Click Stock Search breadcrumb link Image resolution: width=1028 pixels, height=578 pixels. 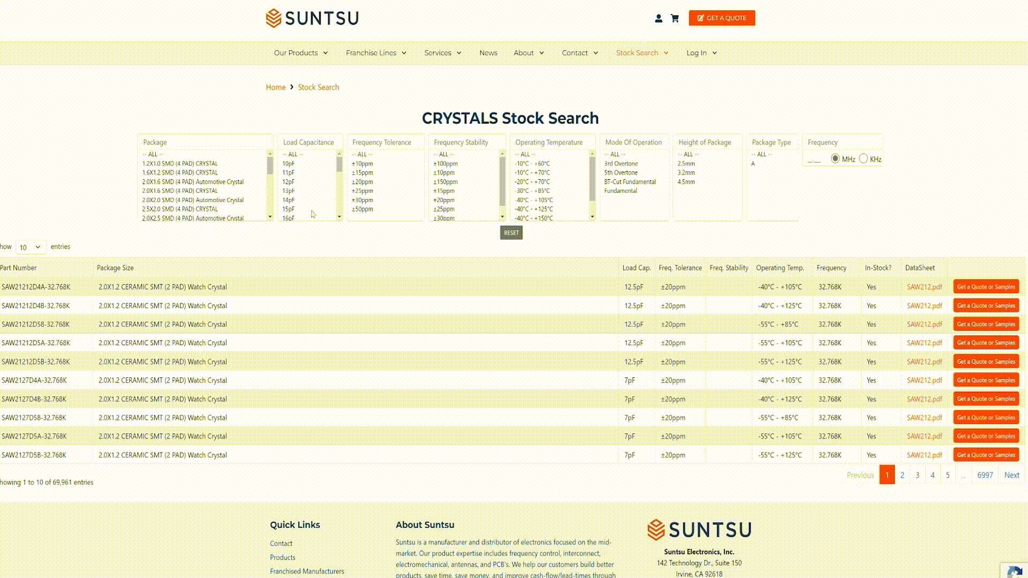tap(319, 87)
